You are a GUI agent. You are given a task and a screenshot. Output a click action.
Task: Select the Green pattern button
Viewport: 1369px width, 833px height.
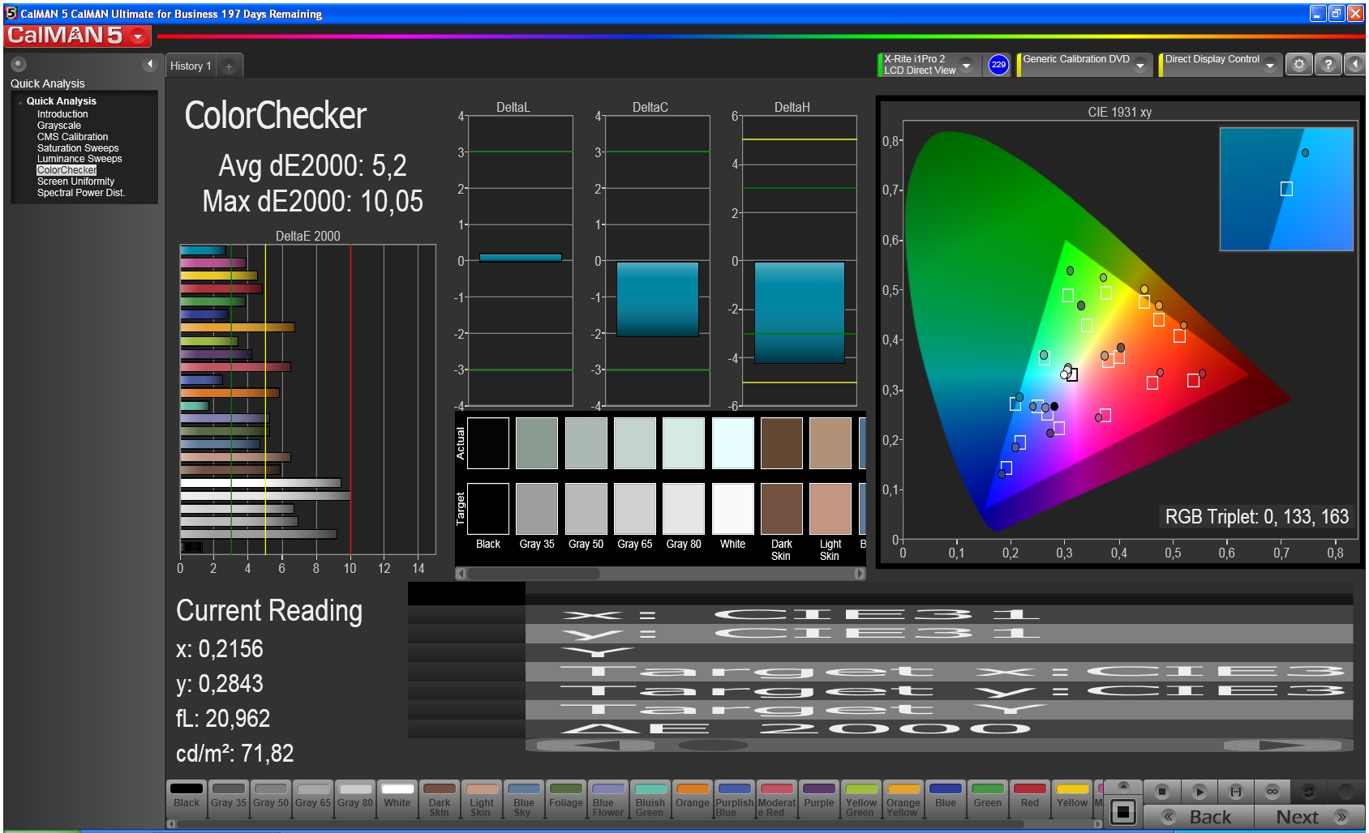tap(988, 798)
